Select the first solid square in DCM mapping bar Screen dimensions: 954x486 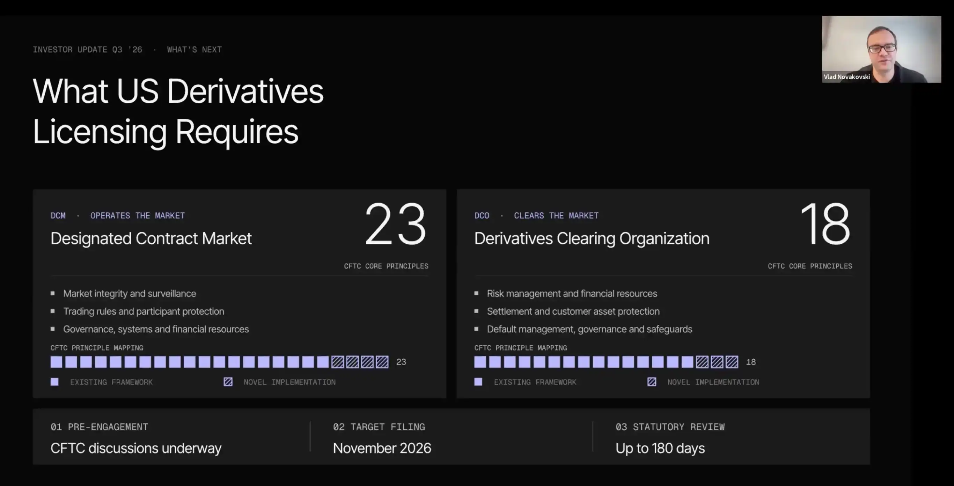[56, 362]
